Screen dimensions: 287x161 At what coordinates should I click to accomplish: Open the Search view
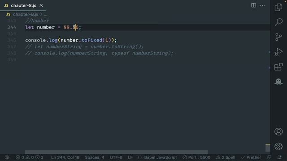pos(278,22)
